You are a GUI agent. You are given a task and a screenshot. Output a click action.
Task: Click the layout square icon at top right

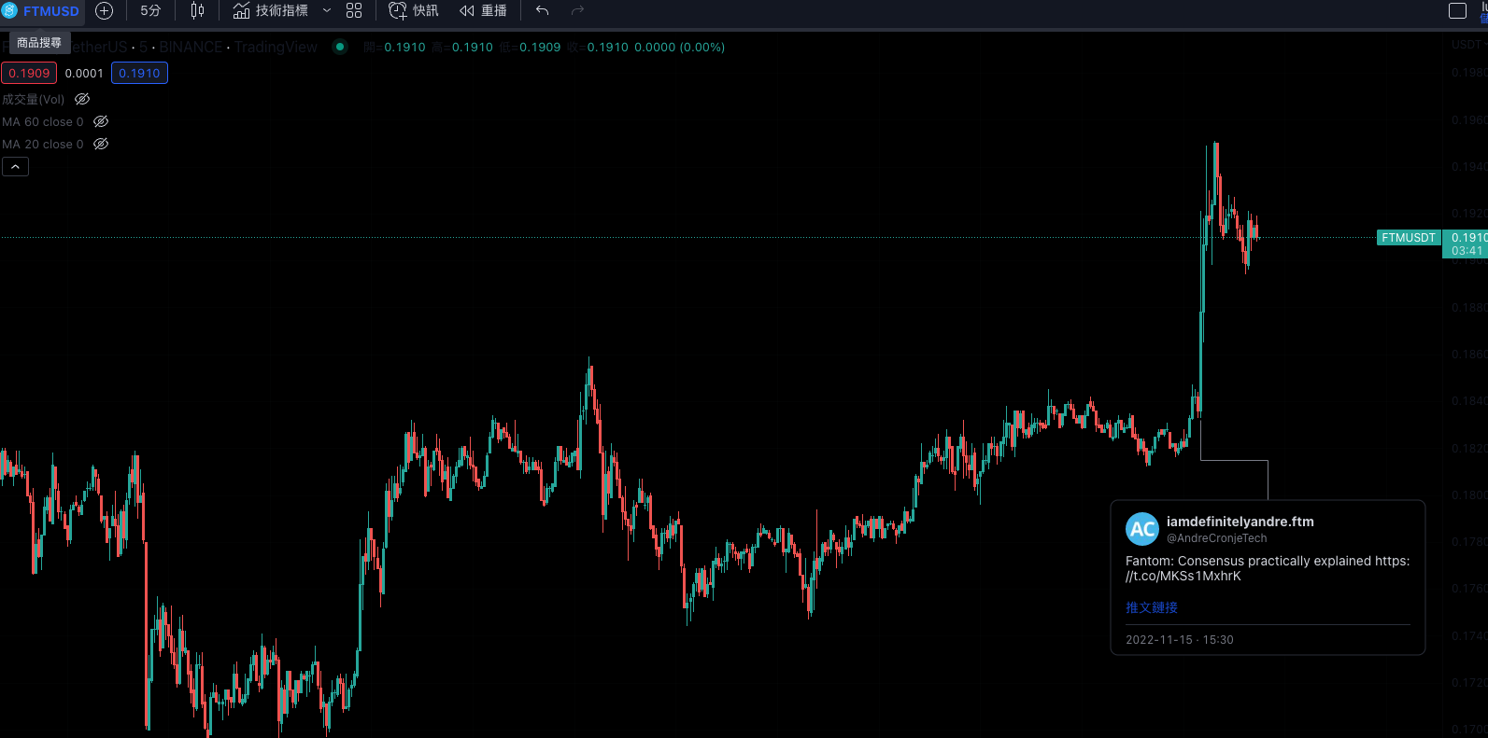coord(1457,11)
